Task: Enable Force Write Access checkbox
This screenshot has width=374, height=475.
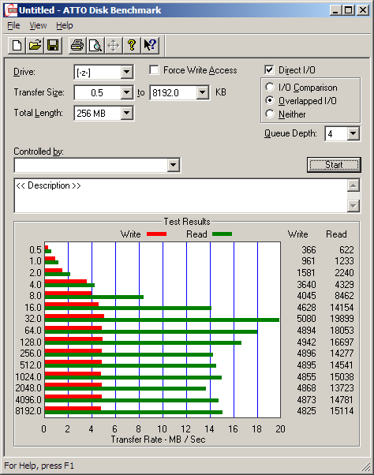Action: pyautogui.click(x=154, y=70)
